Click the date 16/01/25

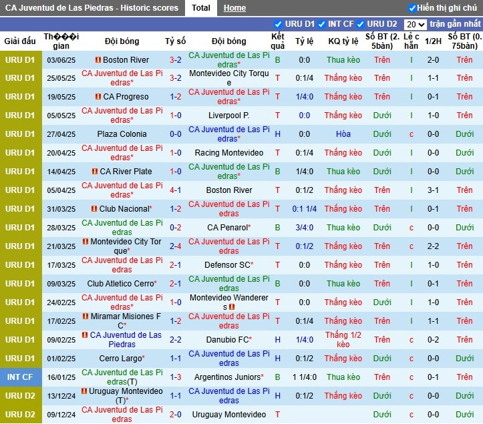pyautogui.click(x=61, y=377)
